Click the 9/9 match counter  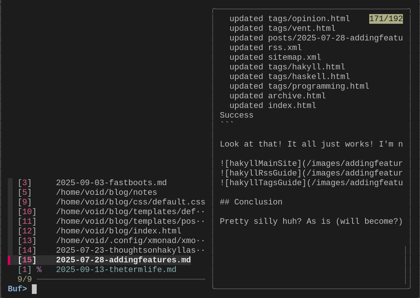(x=24, y=279)
